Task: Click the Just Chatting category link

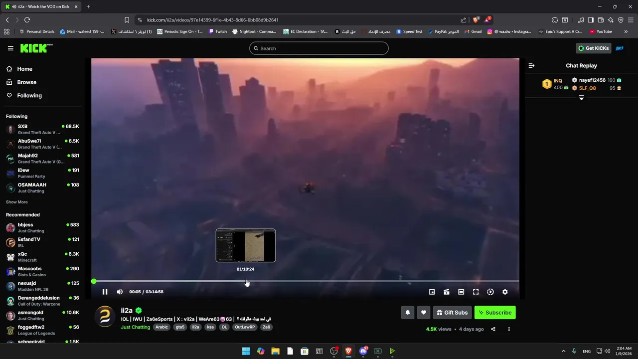Action: coord(136,327)
